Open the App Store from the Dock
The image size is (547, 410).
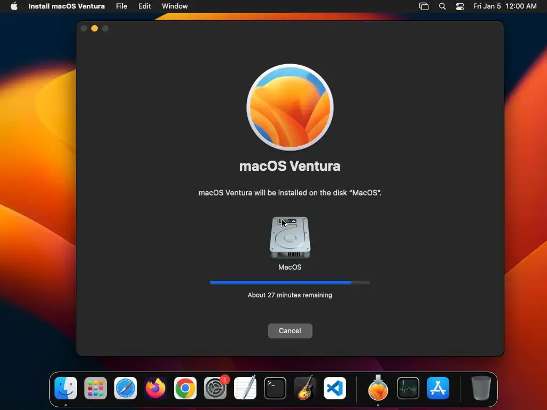coord(438,388)
